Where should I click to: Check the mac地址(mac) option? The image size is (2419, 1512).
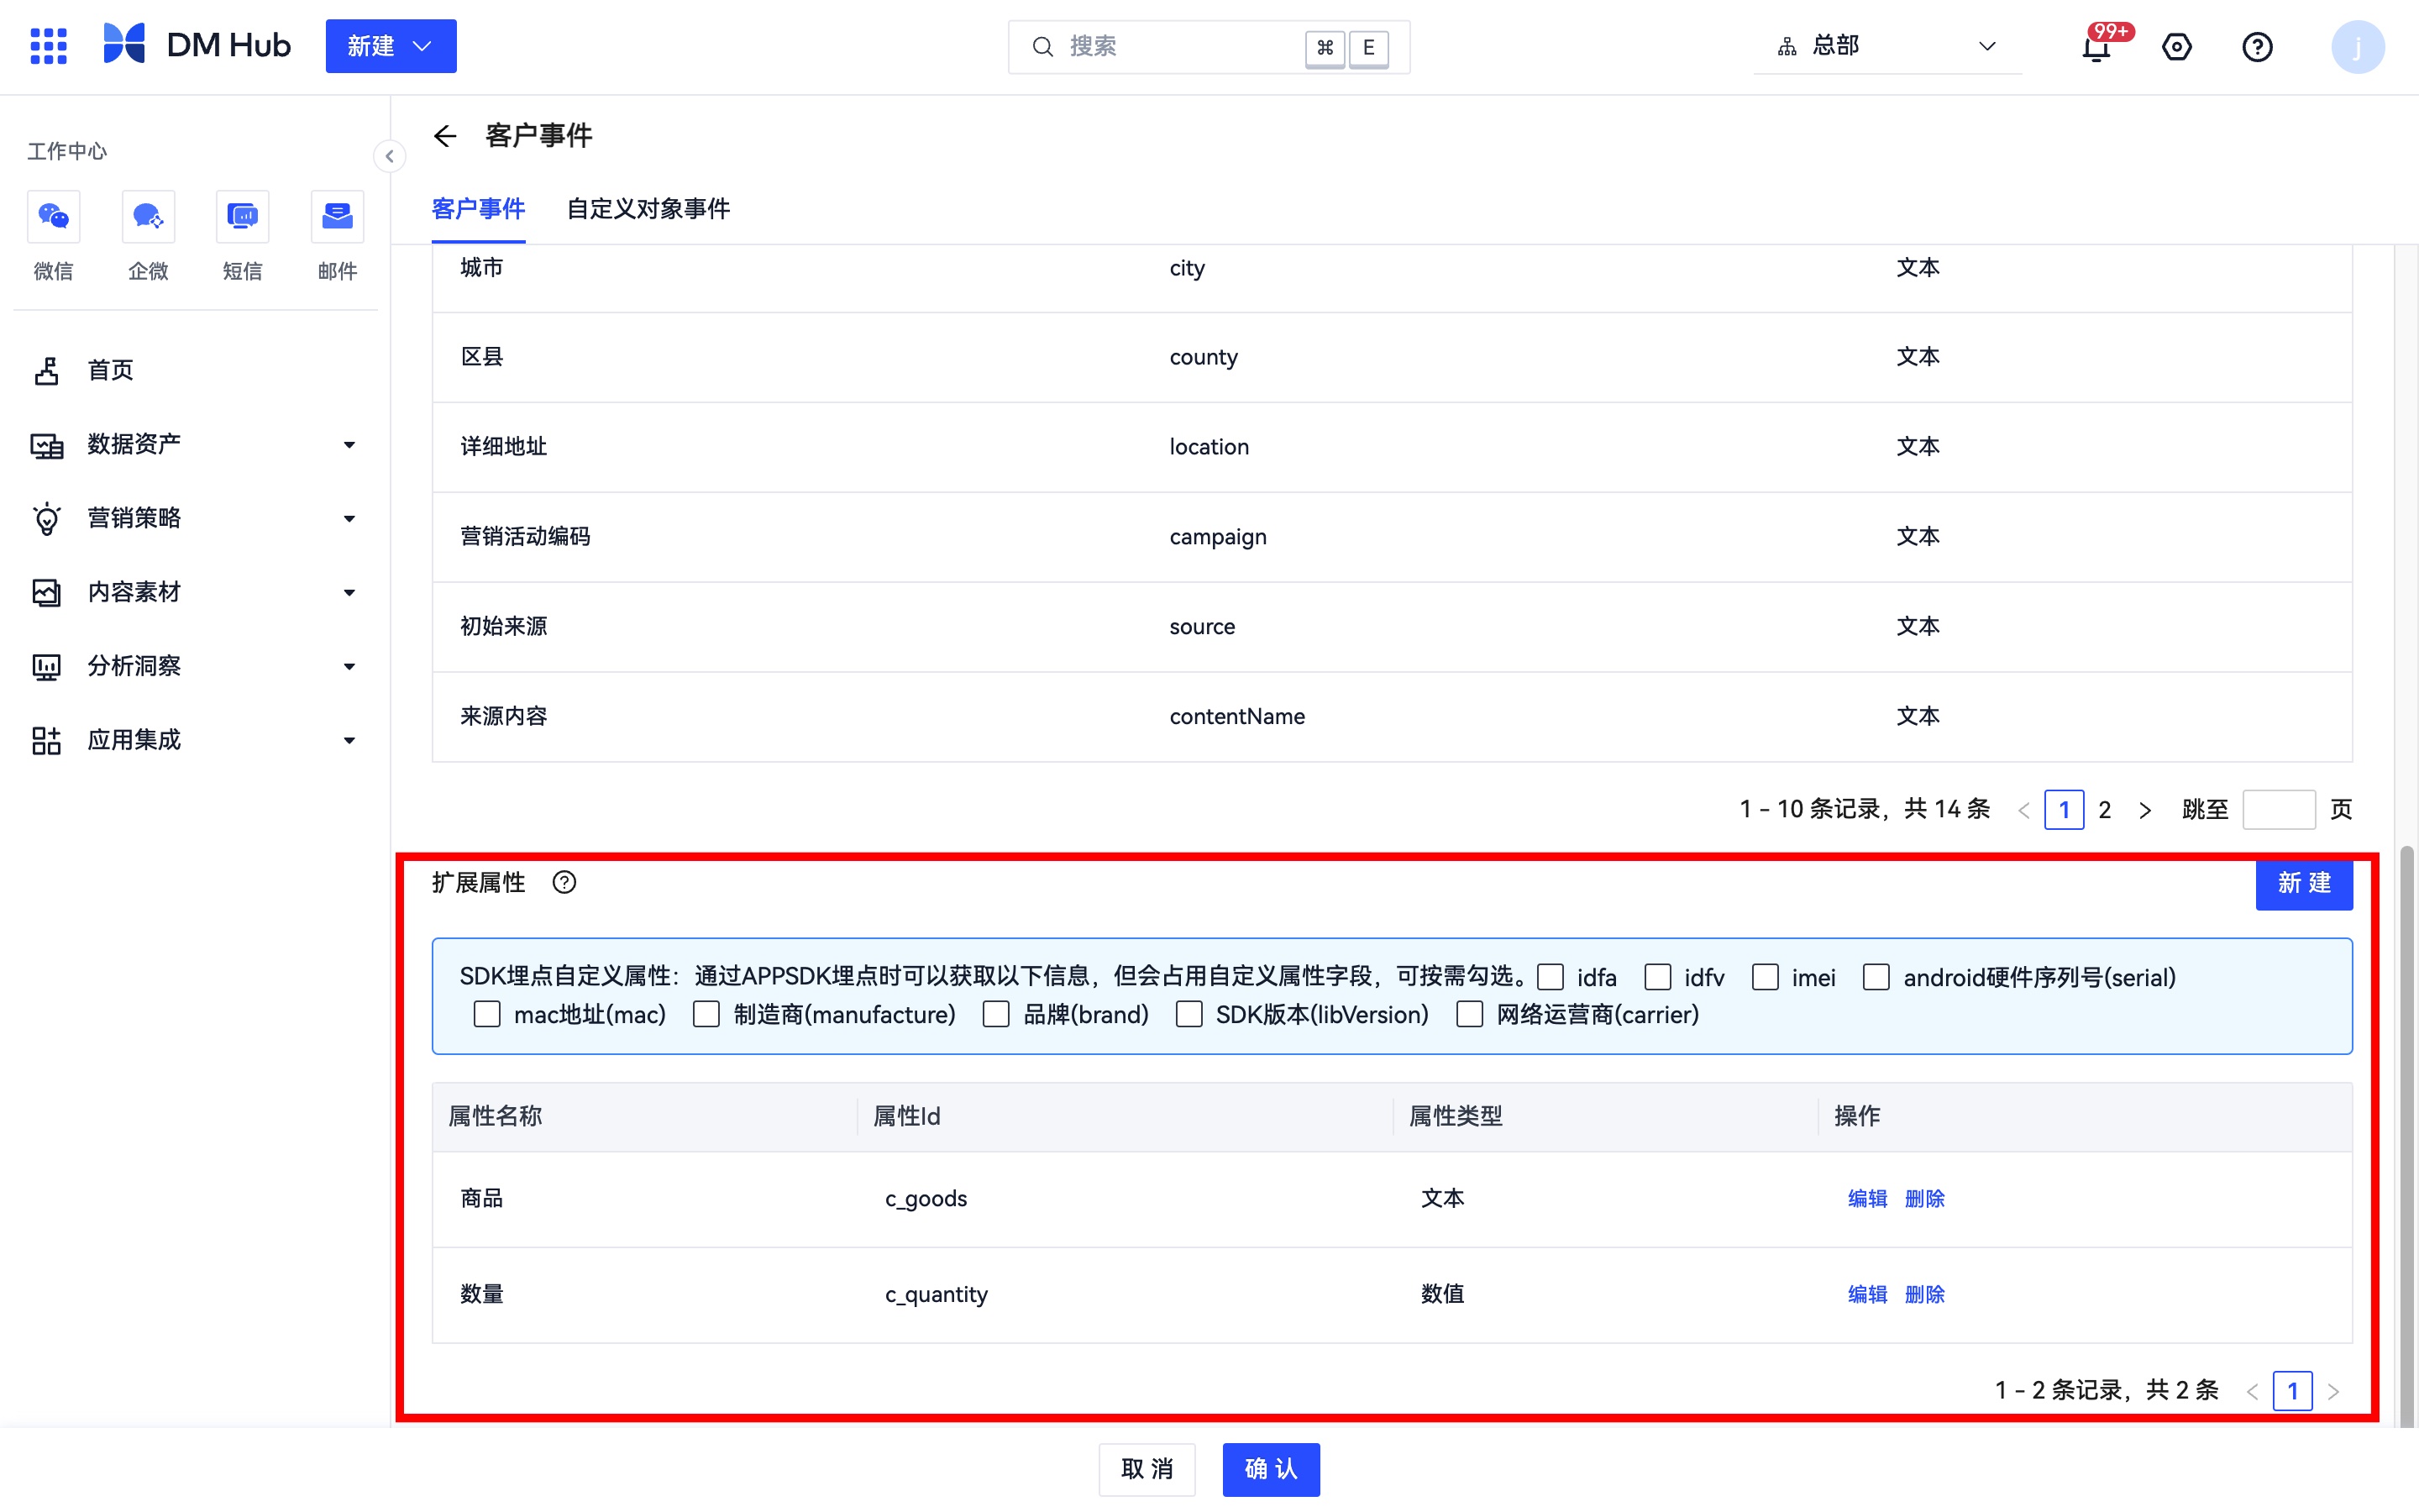point(487,1014)
